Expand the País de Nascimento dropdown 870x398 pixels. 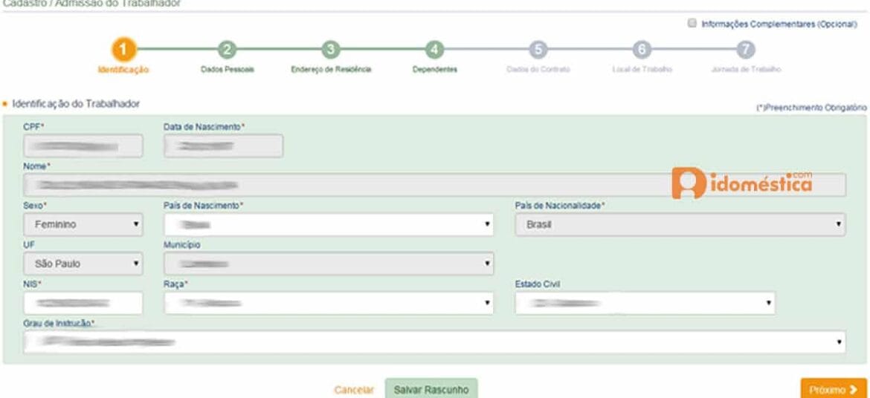[x=329, y=224]
